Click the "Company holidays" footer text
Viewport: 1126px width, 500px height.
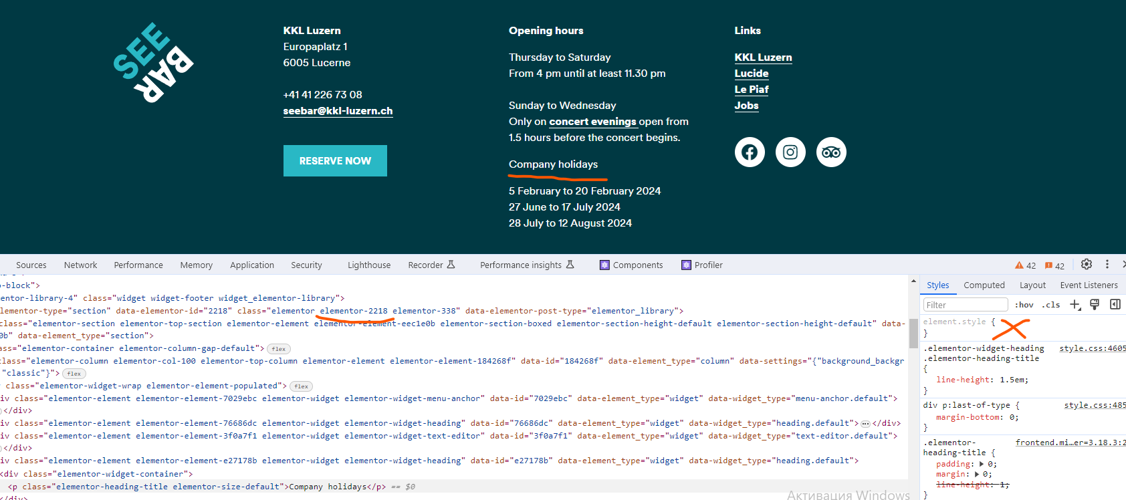pyautogui.click(x=553, y=164)
